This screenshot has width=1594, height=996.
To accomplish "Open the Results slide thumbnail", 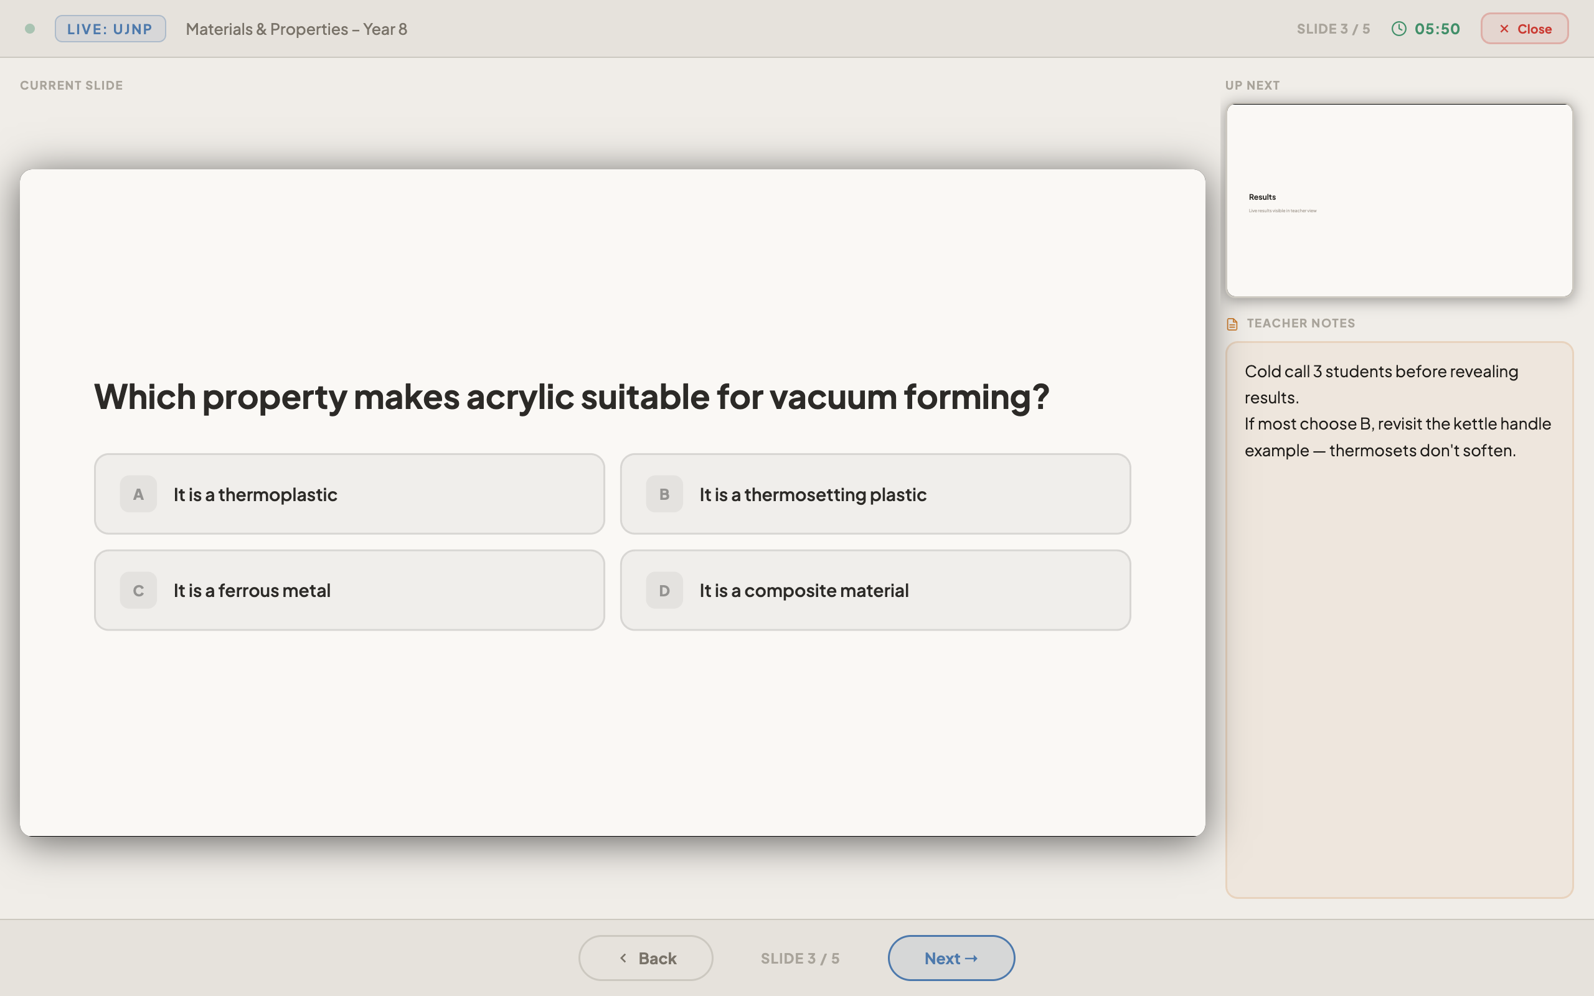I will pyautogui.click(x=1399, y=200).
